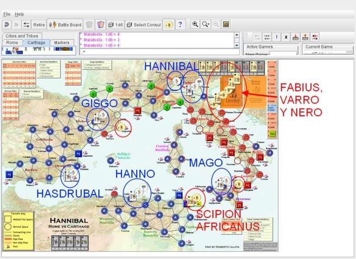Click the chat message input field

point(160,52)
